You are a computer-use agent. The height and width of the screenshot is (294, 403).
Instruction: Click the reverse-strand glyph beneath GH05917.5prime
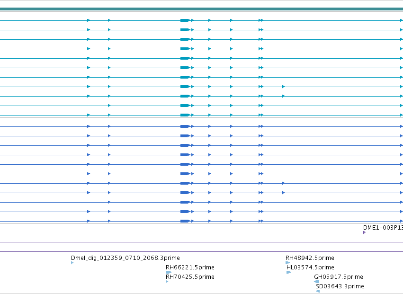317,282
